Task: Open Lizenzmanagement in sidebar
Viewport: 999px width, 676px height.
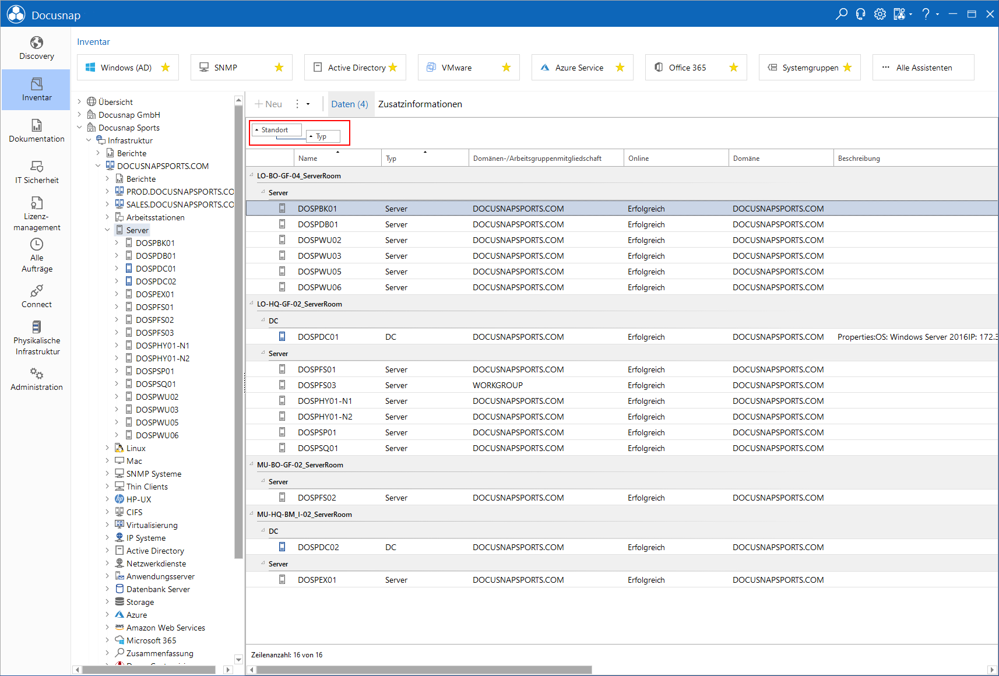Action: 36,214
